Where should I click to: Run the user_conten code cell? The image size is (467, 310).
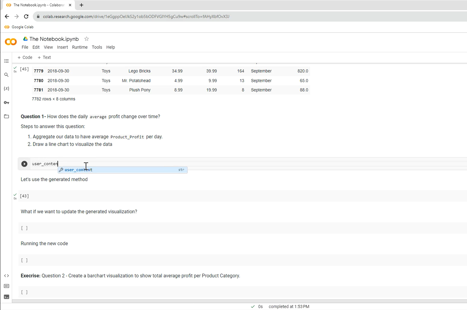click(24, 164)
